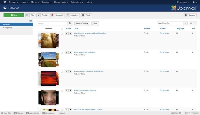200x115 pixels.
Task: Open status dropdown for Lorem ipsum gallery
Action: 70,91
